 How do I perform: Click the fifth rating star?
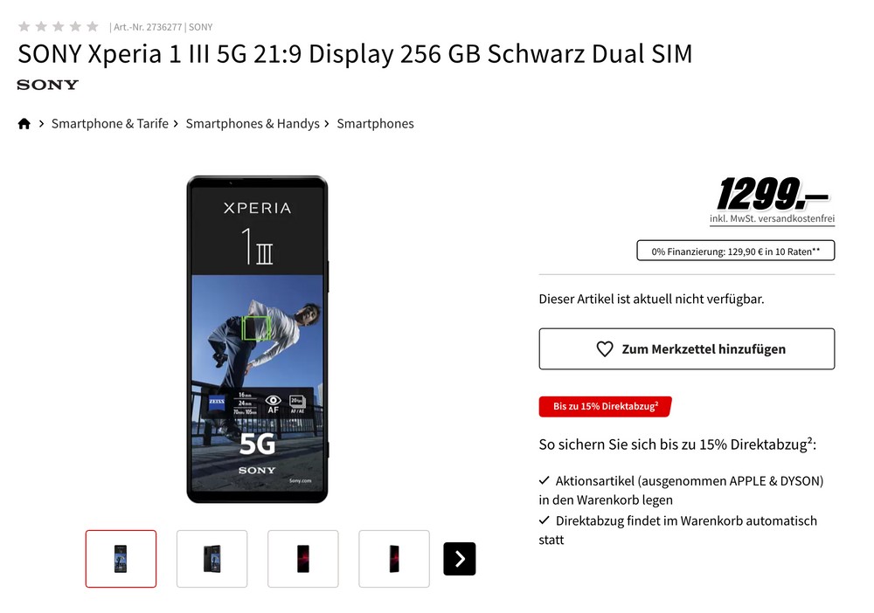coord(93,27)
